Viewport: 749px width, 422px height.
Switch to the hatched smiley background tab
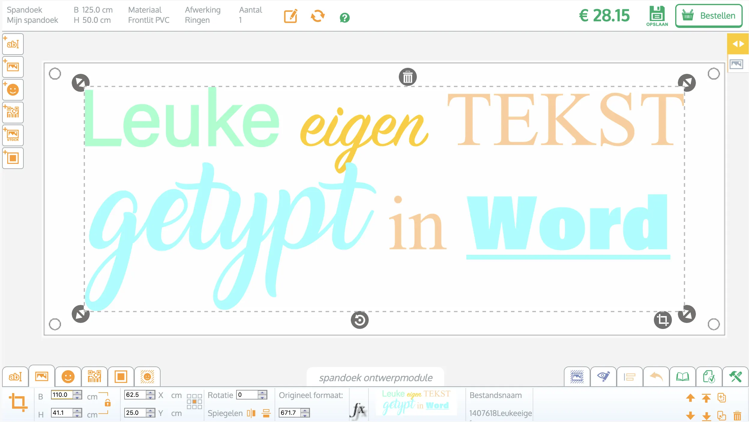click(x=147, y=377)
